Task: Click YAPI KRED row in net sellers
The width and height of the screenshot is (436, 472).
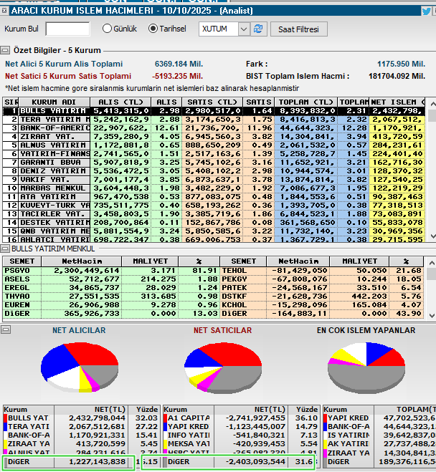Action: (241, 427)
